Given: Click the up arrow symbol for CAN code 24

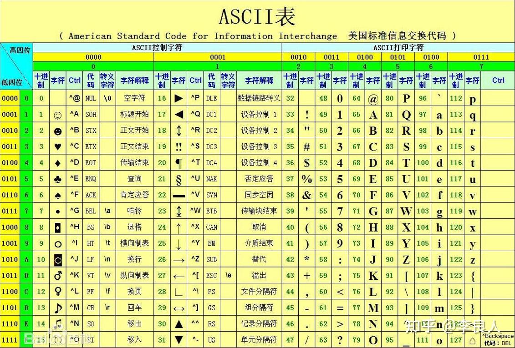Looking at the screenshot, I should (x=178, y=227).
